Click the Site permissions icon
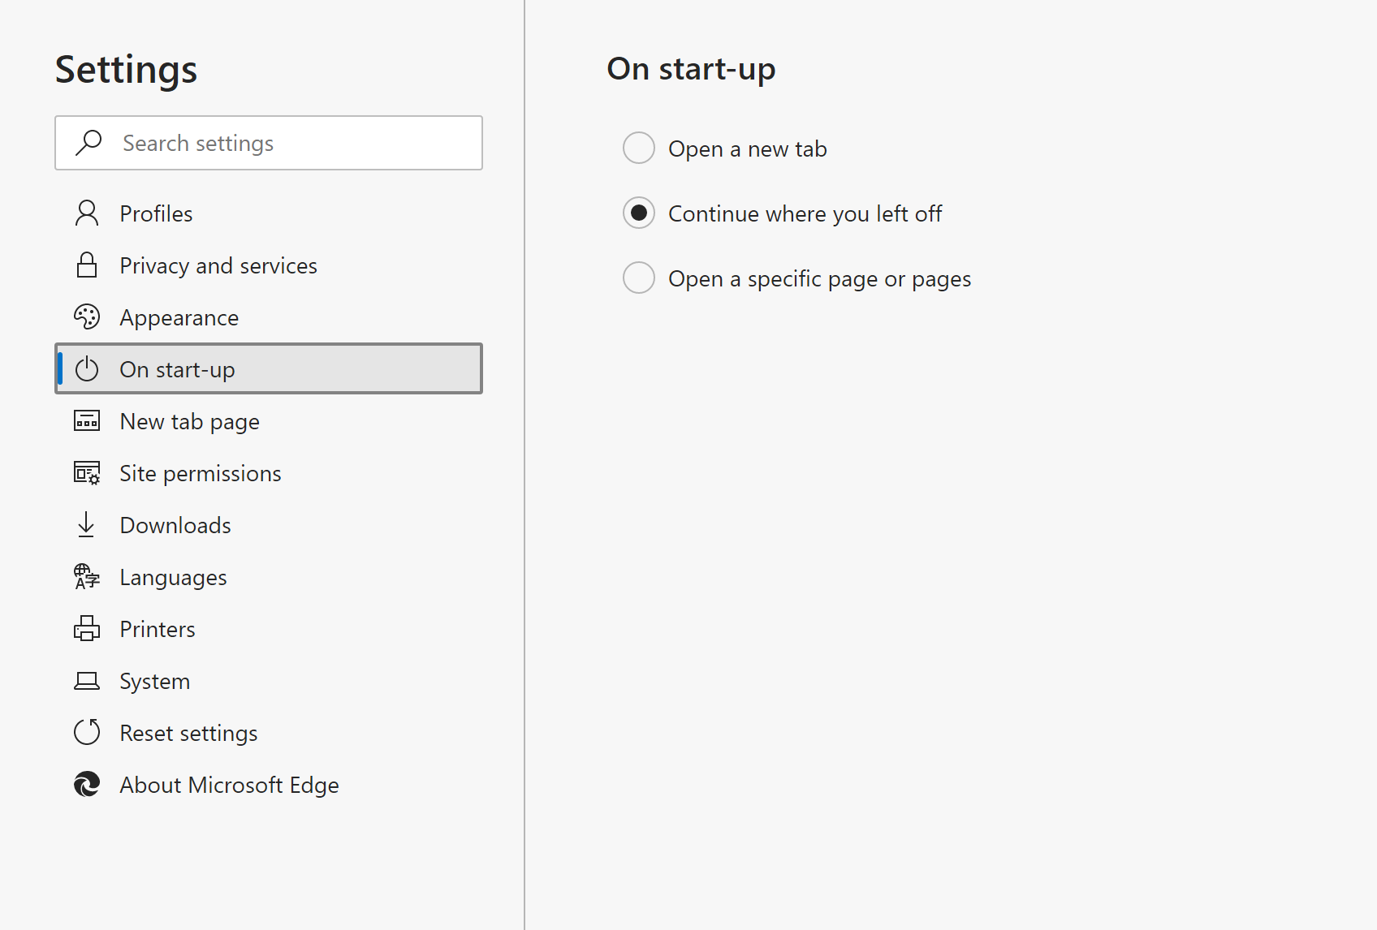Screen dimensions: 1377x930 point(86,472)
